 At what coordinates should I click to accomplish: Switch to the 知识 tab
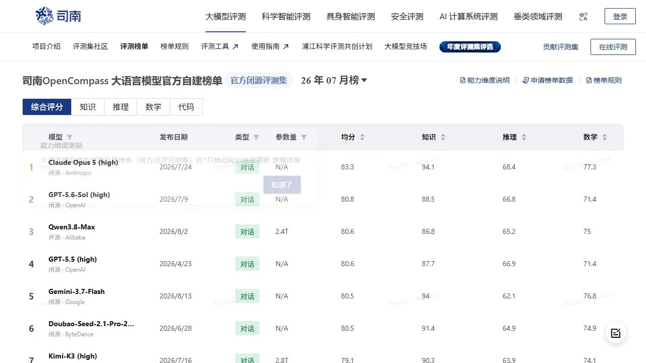tap(88, 107)
